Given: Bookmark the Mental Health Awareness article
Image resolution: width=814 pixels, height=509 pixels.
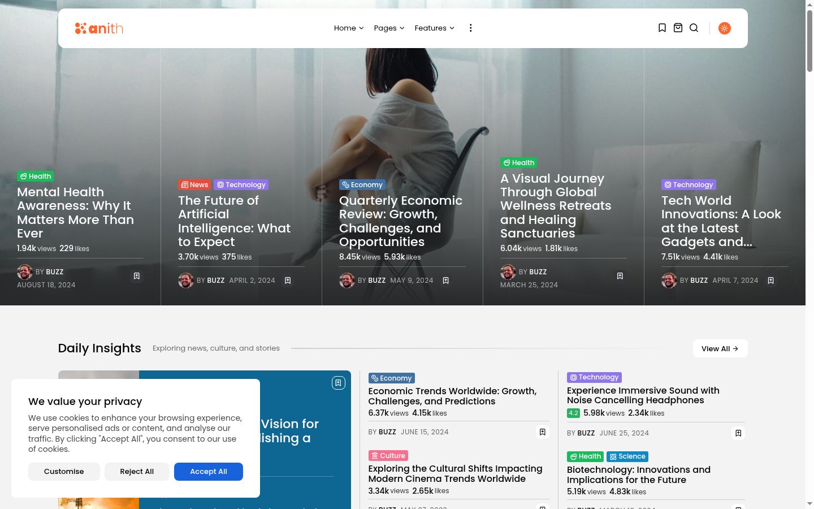Looking at the screenshot, I should click(136, 276).
